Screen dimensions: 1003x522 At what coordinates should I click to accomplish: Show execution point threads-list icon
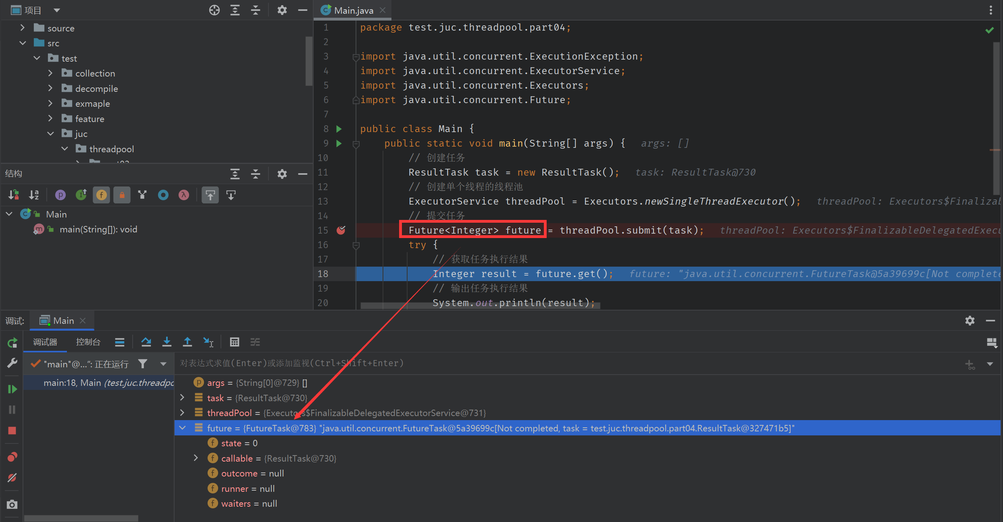coord(119,342)
